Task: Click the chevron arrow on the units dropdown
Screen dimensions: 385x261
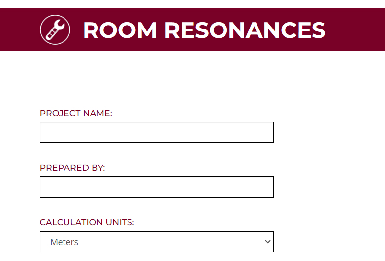Action: coord(267,242)
